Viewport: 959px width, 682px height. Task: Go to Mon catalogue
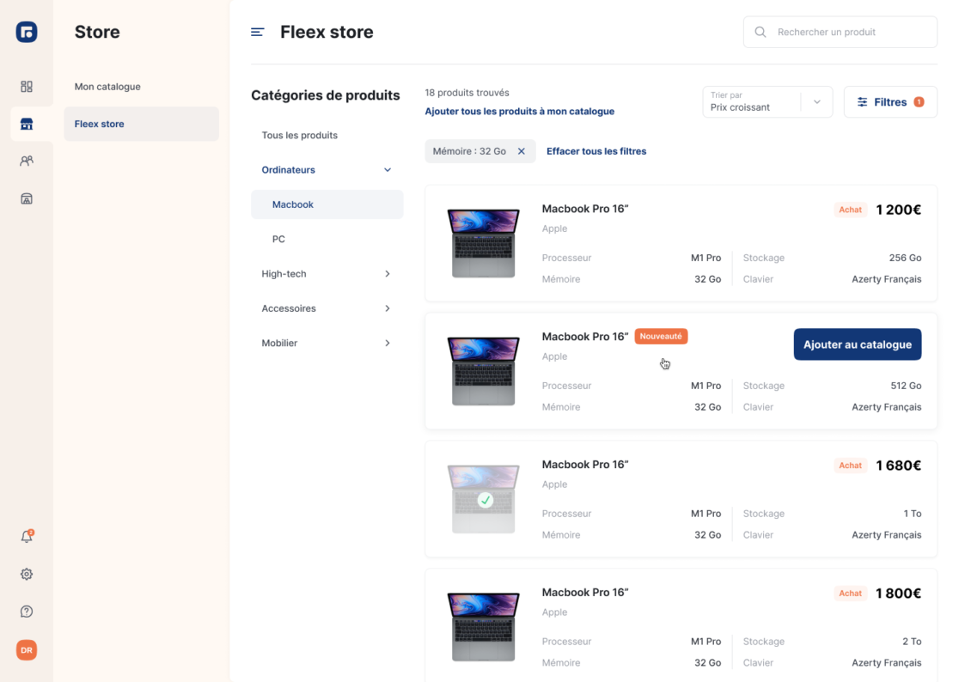107,87
